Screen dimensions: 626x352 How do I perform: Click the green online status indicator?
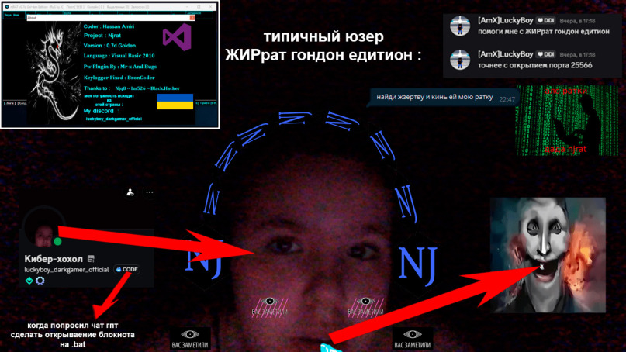point(57,241)
